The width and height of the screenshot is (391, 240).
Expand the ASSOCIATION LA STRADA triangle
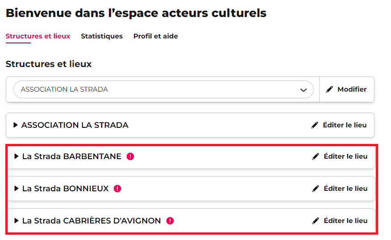[x=16, y=125]
